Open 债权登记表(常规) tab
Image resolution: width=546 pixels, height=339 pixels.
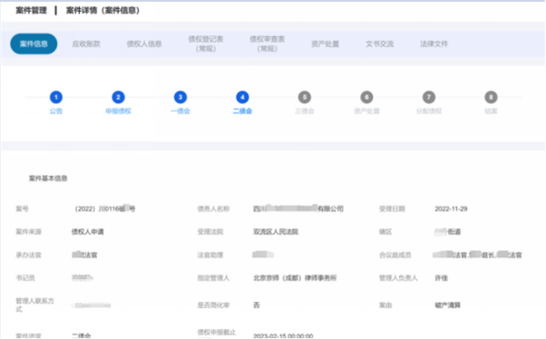pos(206,44)
